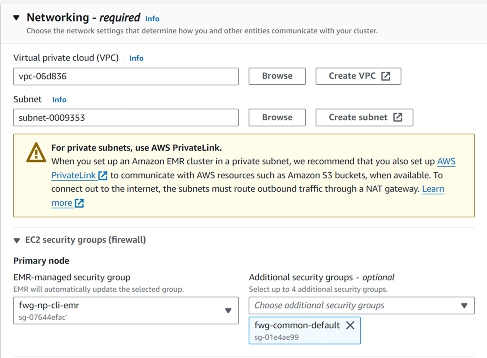Open the Info link next to VPC
Screen dimensions: 487x358
[136, 58]
